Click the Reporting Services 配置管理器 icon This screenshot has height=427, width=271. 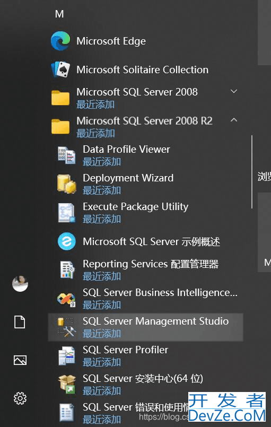pyautogui.click(x=67, y=270)
